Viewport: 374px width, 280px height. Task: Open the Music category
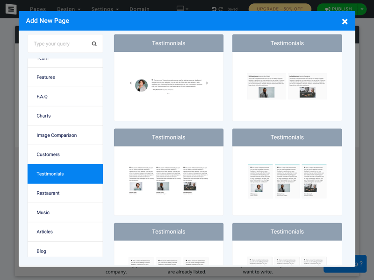tap(65, 213)
